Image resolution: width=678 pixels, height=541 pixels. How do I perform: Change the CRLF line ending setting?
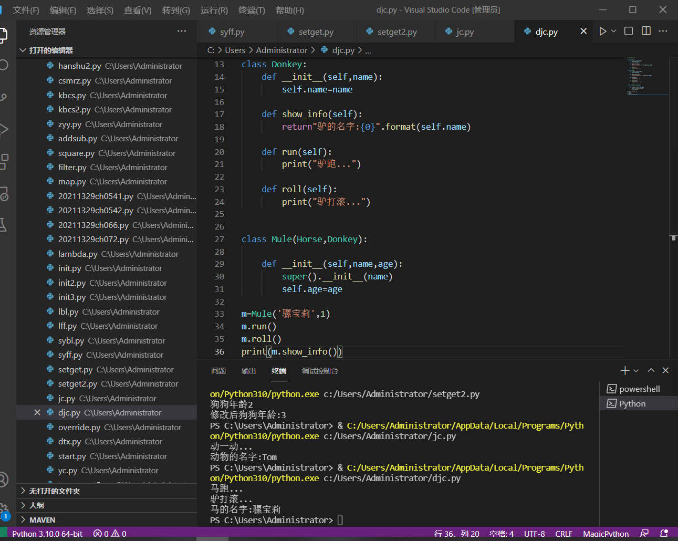pyautogui.click(x=564, y=534)
